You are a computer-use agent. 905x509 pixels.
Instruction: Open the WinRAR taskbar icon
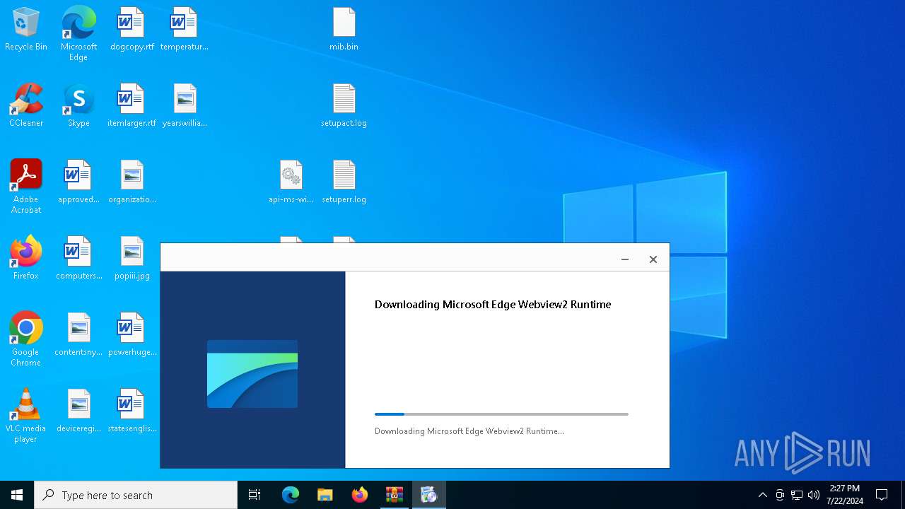pyautogui.click(x=395, y=495)
